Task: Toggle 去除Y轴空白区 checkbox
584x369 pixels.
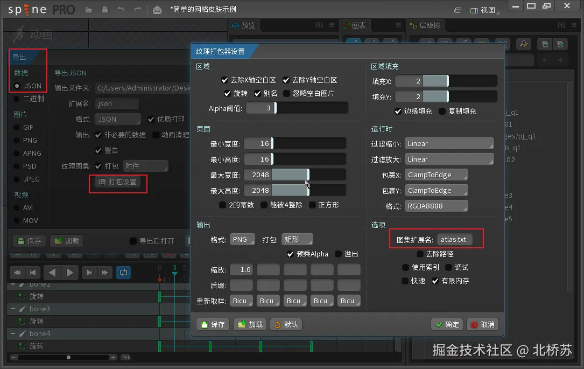Action: (x=310, y=80)
